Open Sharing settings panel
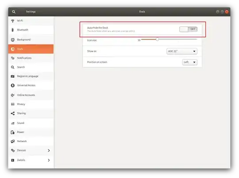This screenshot has height=178, width=239. click(x=31, y=113)
